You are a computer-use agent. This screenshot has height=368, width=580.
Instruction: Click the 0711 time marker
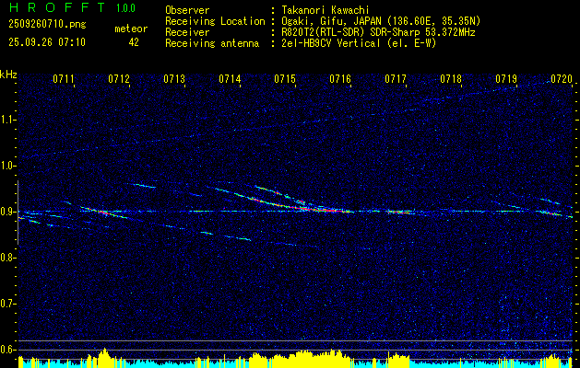click(64, 79)
